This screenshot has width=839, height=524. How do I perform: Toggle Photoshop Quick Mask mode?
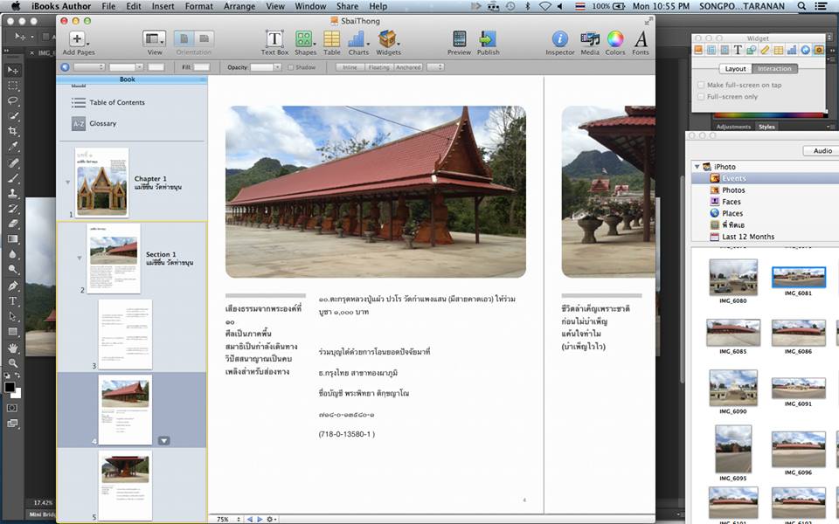12,408
